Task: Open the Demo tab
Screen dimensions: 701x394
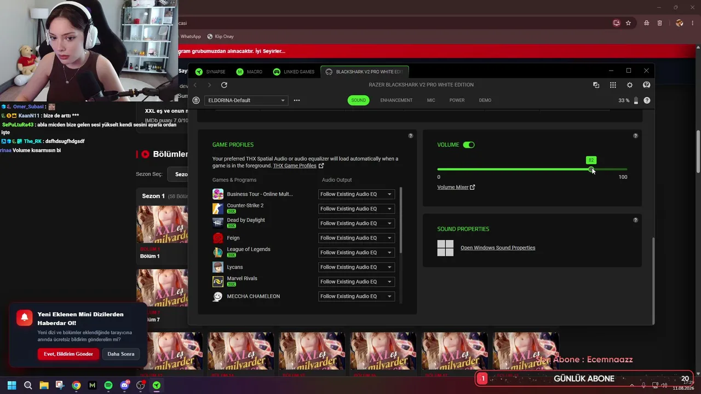Action: [485, 100]
